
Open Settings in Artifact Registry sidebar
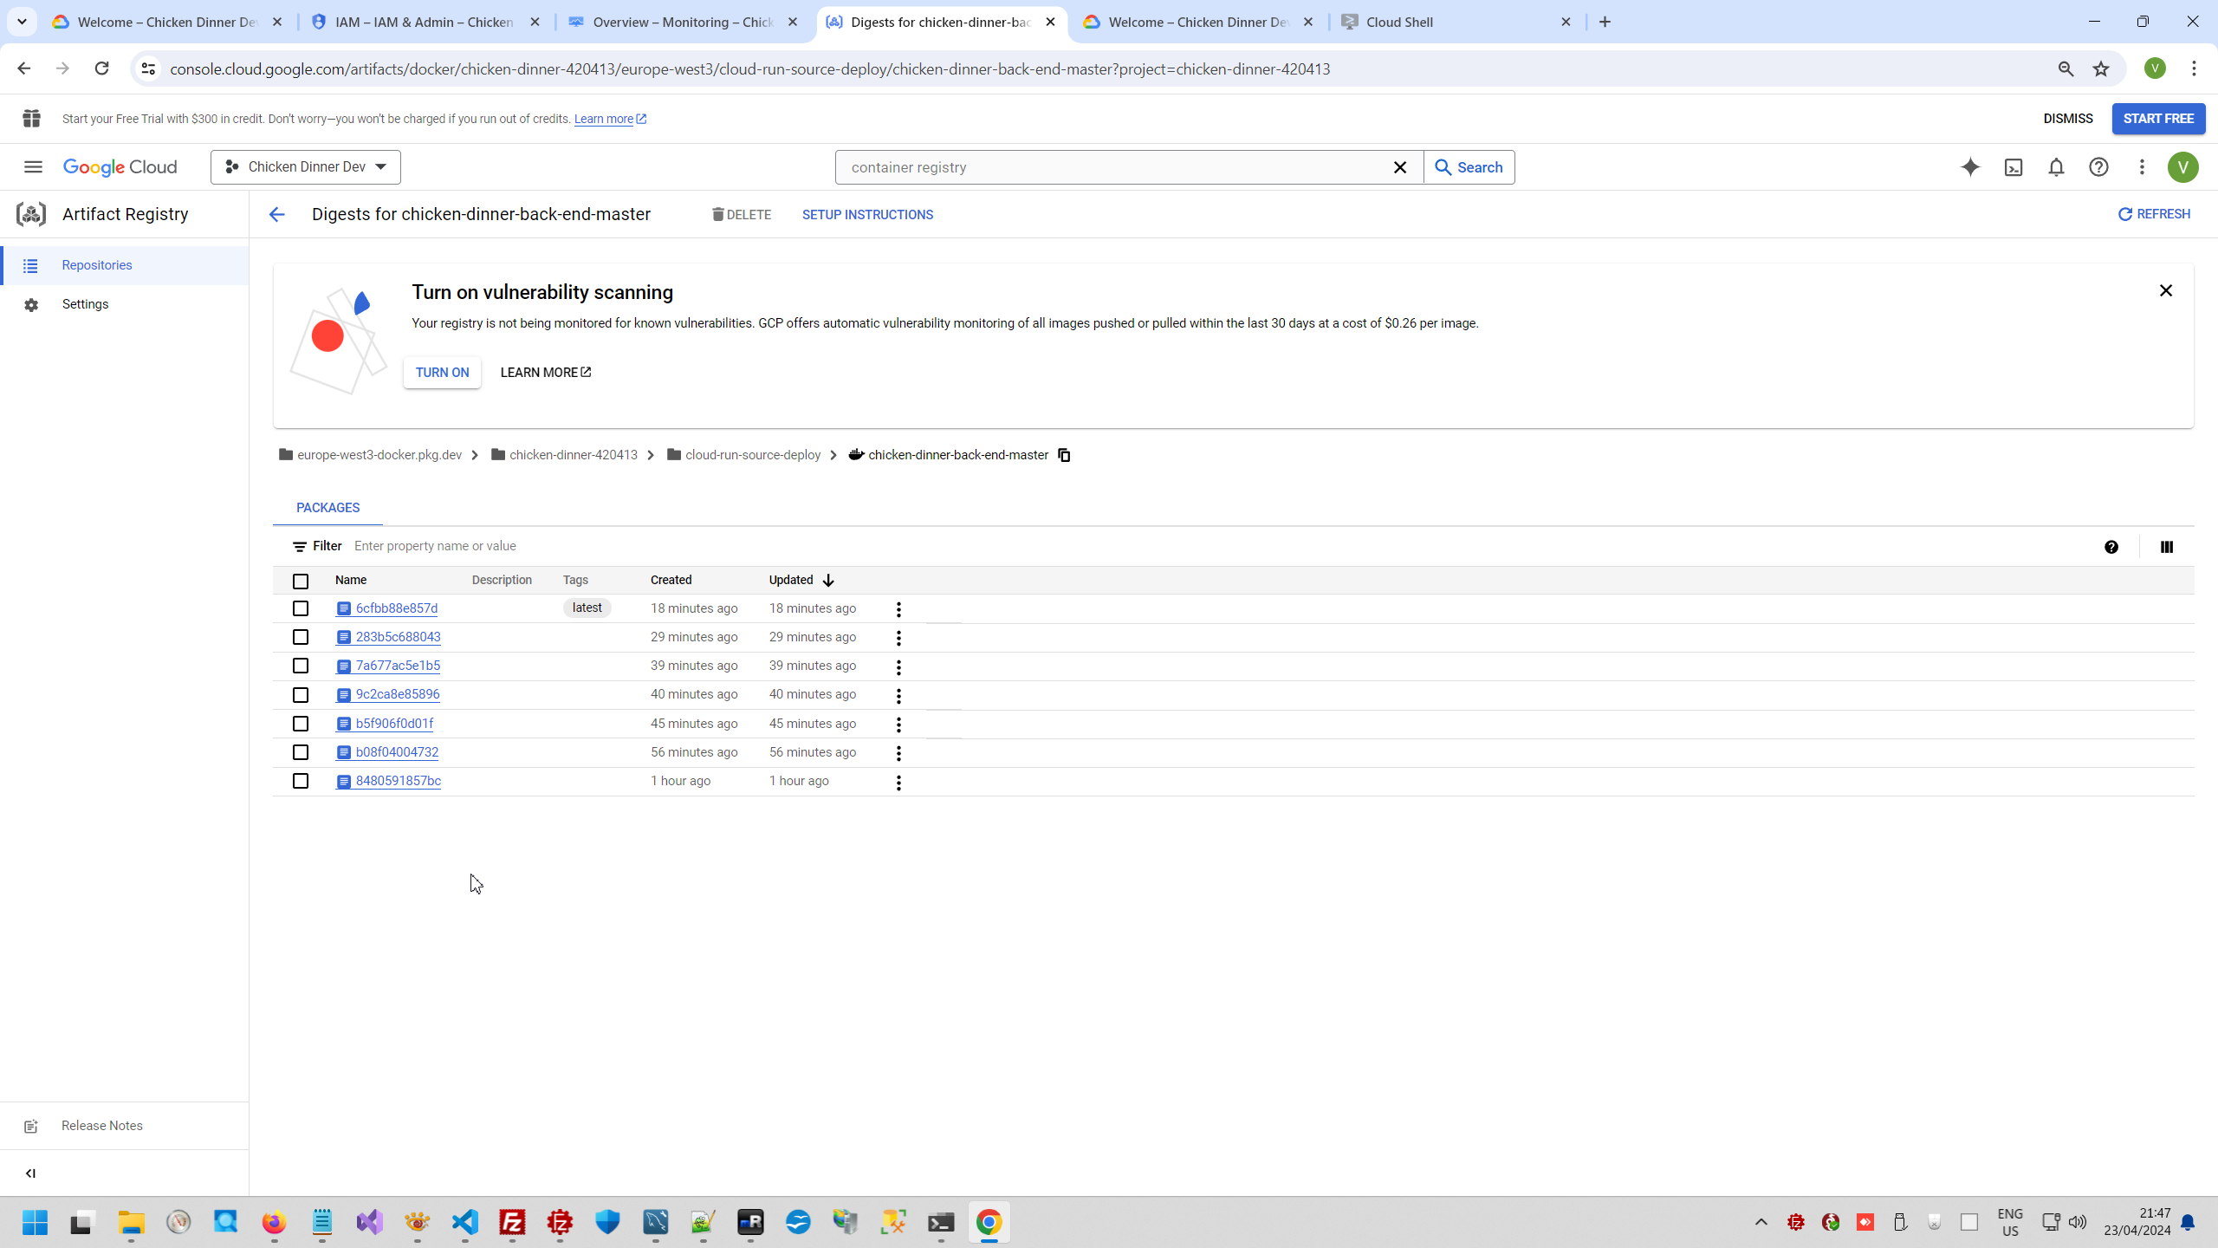pyautogui.click(x=85, y=304)
